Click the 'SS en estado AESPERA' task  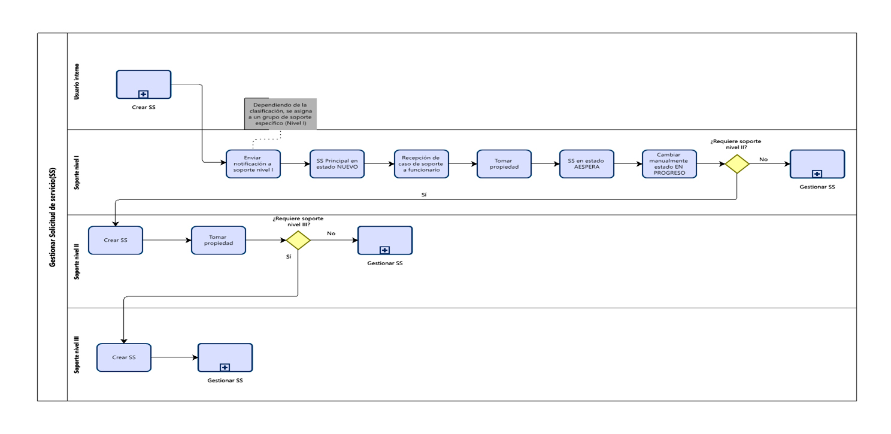(x=586, y=163)
